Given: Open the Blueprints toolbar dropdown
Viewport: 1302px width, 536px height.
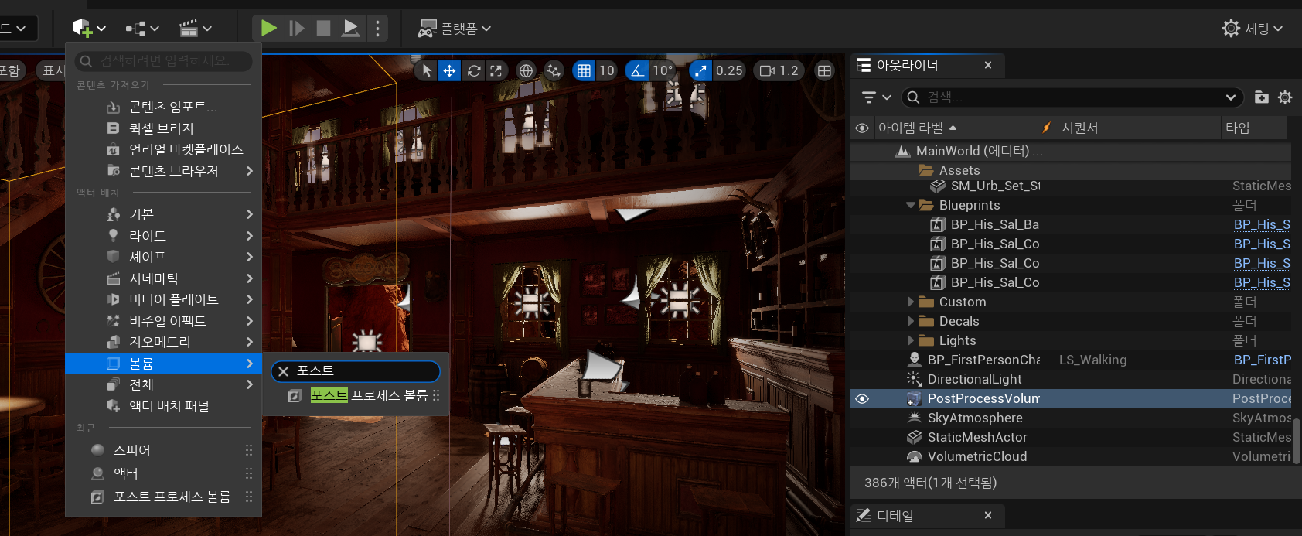Looking at the screenshot, I should [x=142, y=29].
